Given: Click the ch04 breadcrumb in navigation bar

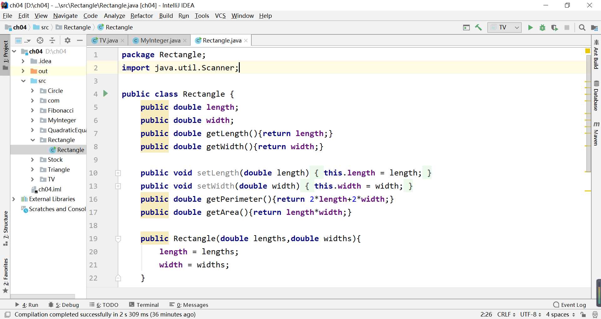Looking at the screenshot, I should [x=16, y=28].
